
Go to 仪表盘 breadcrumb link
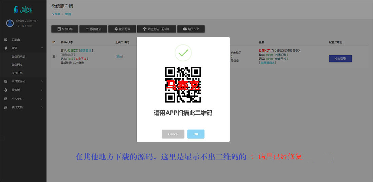pos(56,14)
